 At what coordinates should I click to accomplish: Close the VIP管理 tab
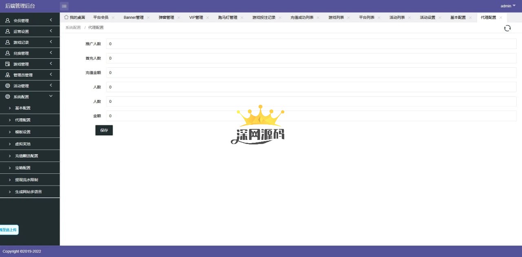(x=208, y=18)
